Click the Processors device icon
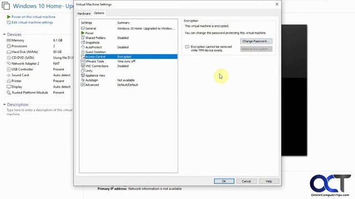Screen dimensions: 355x199 click(9, 46)
